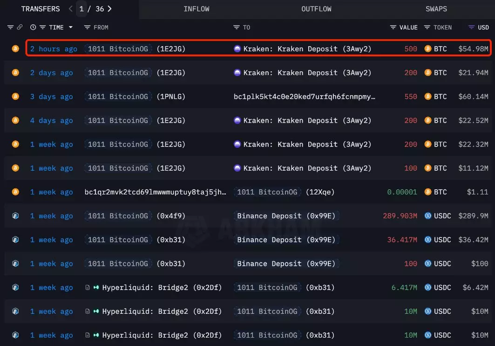
Task: Expand the TIME sort dropdown arrow
Action: [71, 28]
